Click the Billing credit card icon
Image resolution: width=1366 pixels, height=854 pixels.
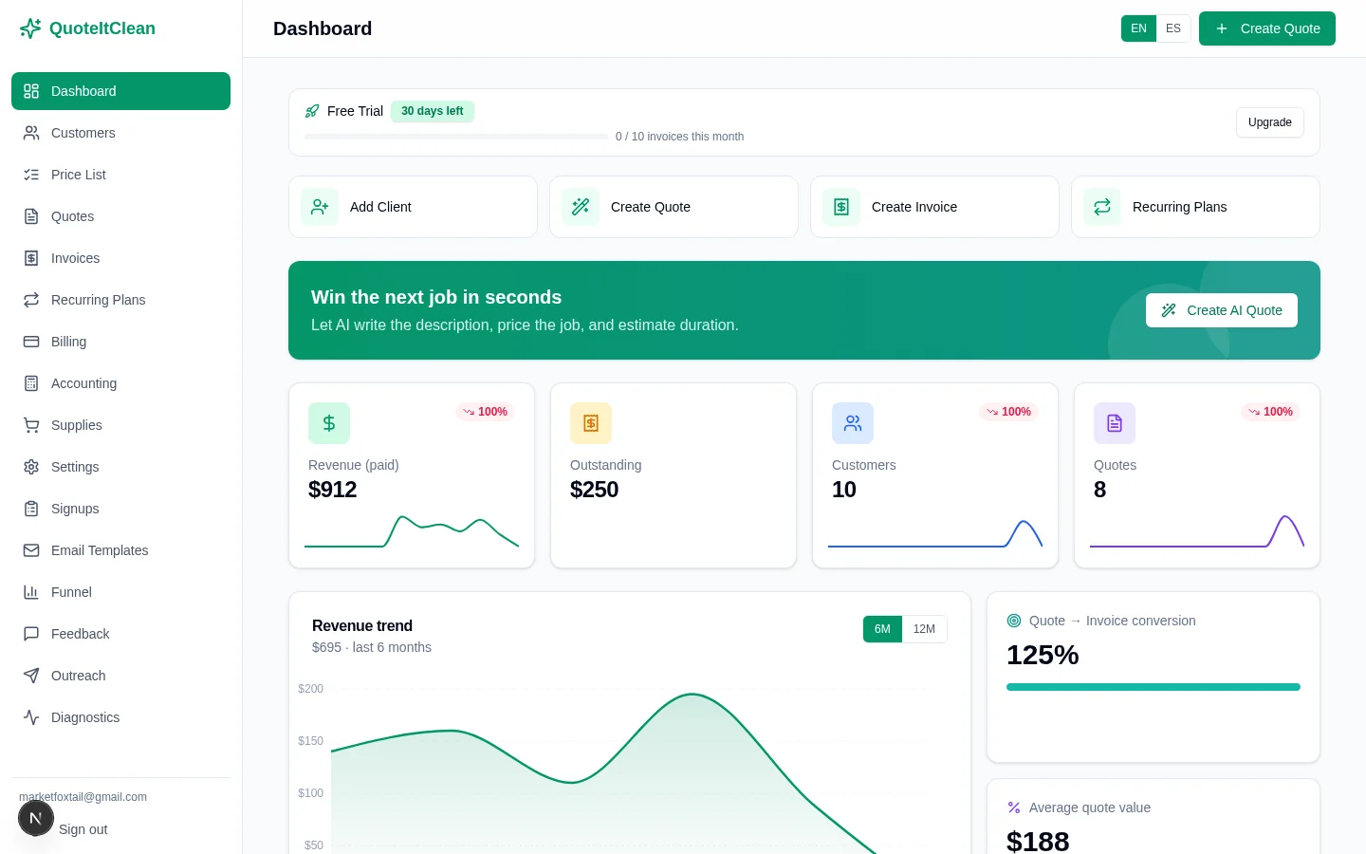tap(31, 342)
